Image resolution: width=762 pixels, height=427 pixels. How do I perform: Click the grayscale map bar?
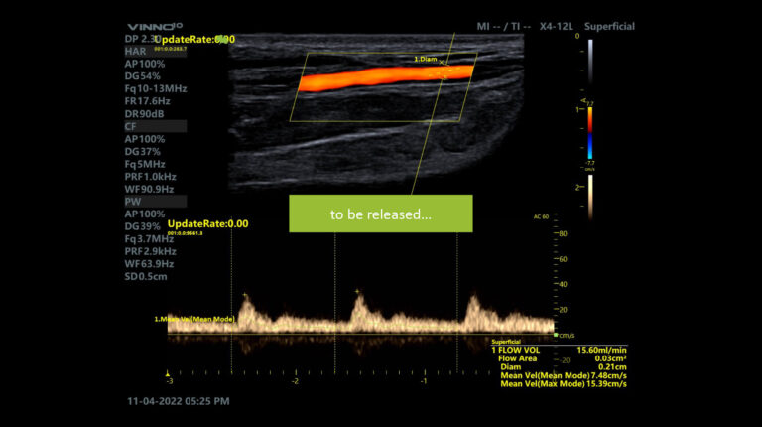pyautogui.click(x=590, y=62)
